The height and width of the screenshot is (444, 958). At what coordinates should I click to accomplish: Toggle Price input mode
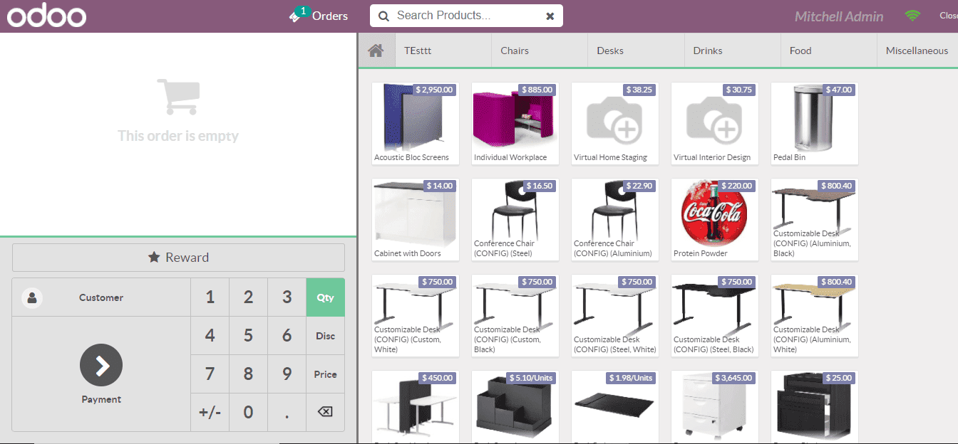tap(325, 374)
